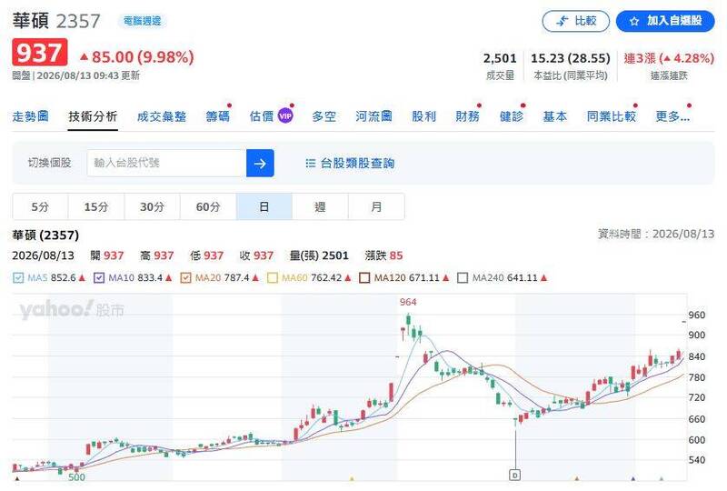Open the 股利 tab
Screen dimensions: 727x491
[423, 116]
